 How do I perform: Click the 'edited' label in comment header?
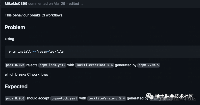coord(74,4)
